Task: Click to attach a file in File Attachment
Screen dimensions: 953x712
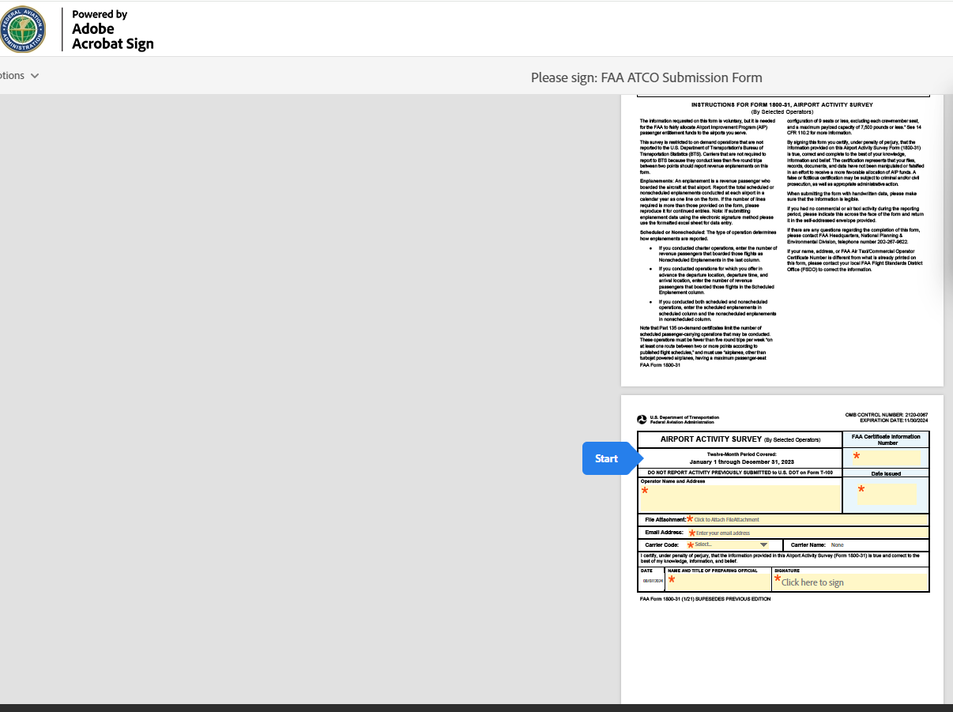Action: 726,520
